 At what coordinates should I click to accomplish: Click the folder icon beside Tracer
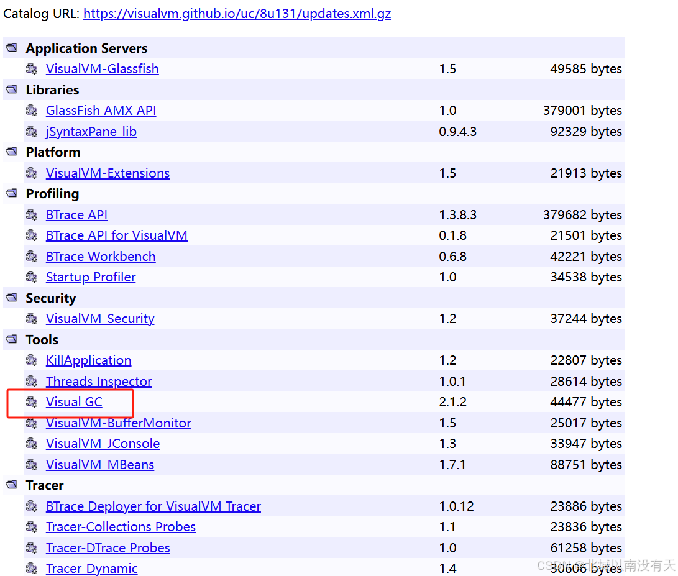pyautogui.click(x=12, y=485)
